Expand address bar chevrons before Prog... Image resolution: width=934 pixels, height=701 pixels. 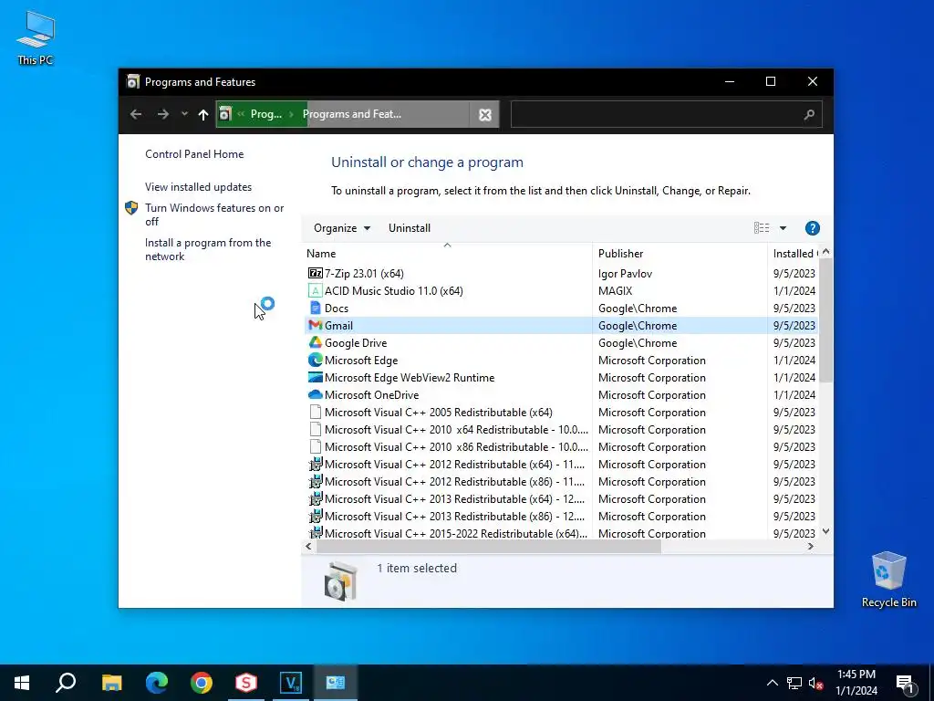coord(241,114)
